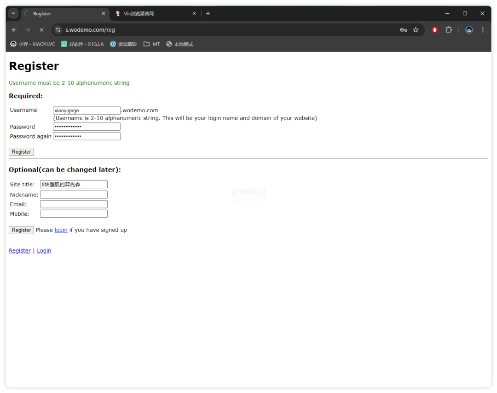Close the Register browser tab
The width and height of the screenshot is (497, 393).
(104, 14)
